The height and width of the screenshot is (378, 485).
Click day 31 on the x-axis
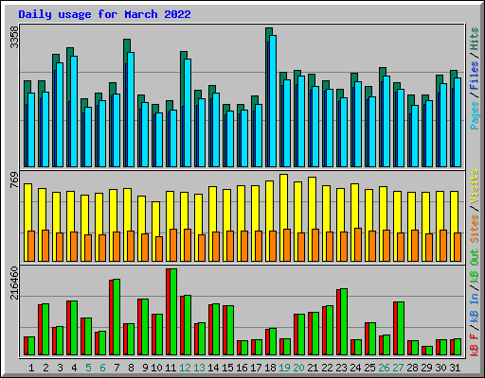tap(455, 368)
